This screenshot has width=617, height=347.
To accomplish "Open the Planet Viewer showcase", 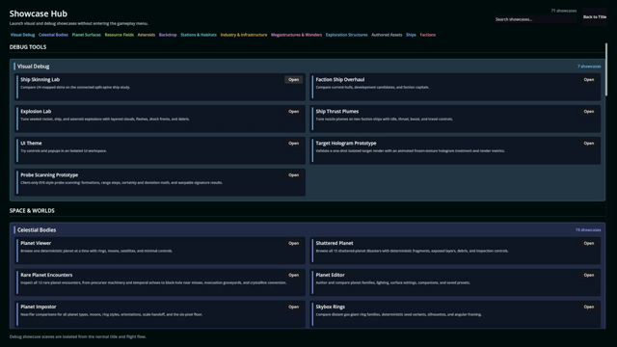I will pyautogui.click(x=293, y=243).
